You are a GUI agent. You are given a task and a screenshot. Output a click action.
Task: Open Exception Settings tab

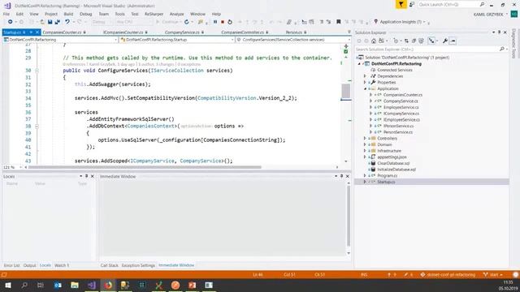point(138,265)
